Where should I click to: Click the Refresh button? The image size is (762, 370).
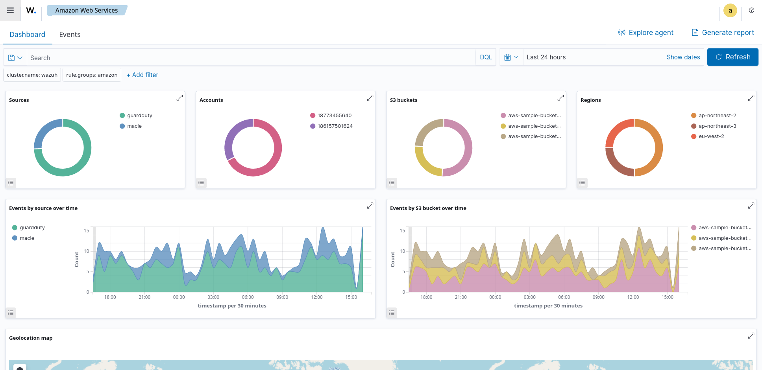tap(732, 57)
